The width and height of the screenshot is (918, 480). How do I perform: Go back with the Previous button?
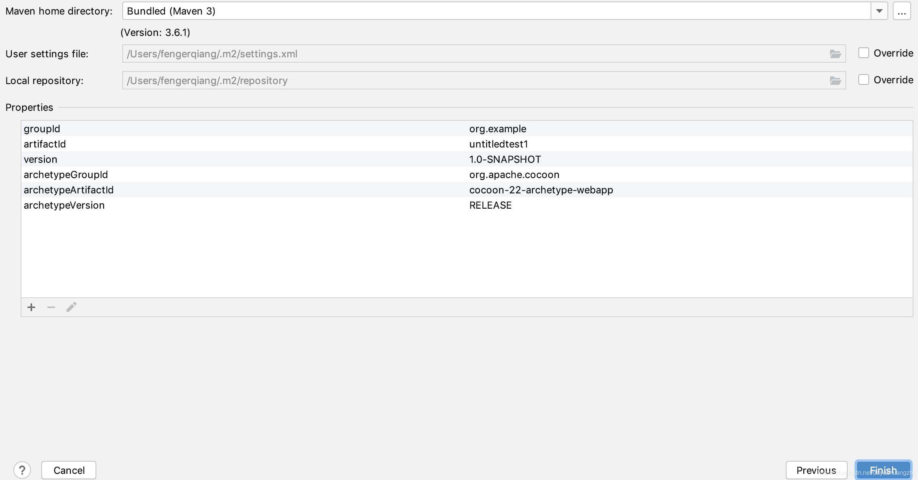[x=816, y=470]
